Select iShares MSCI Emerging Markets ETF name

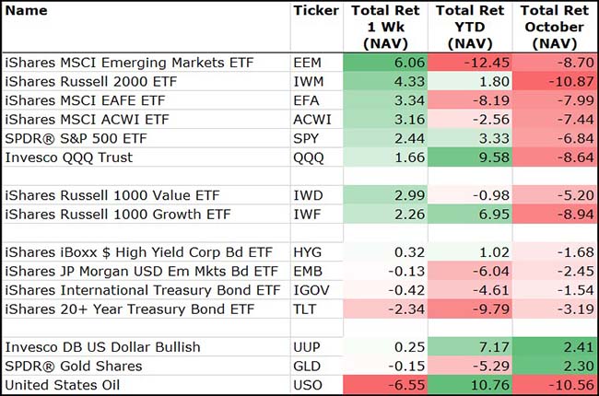tap(129, 63)
